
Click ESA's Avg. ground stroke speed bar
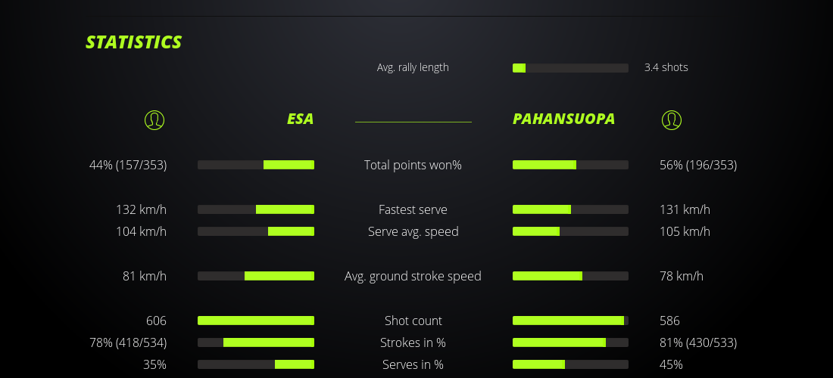coord(256,276)
